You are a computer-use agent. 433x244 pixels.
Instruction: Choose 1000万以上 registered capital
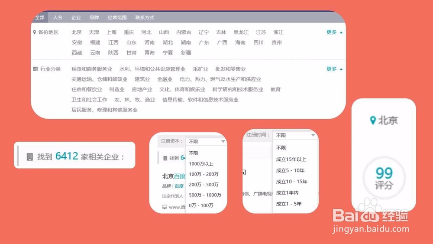[x=201, y=164]
